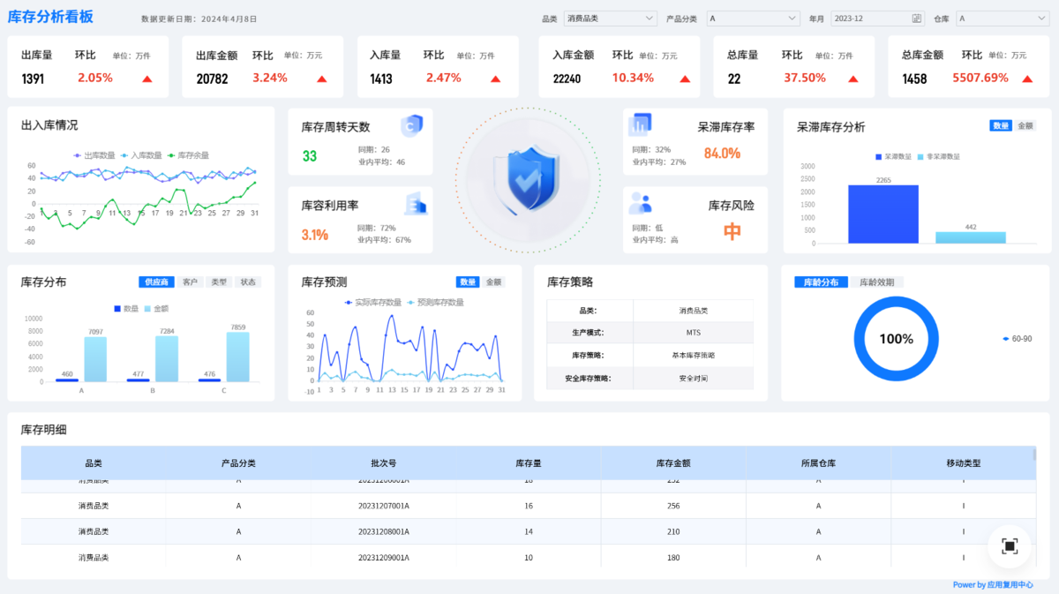The height and width of the screenshot is (594, 1059).
Task: Click the 库存量 column header
Action: click(529, 462)
